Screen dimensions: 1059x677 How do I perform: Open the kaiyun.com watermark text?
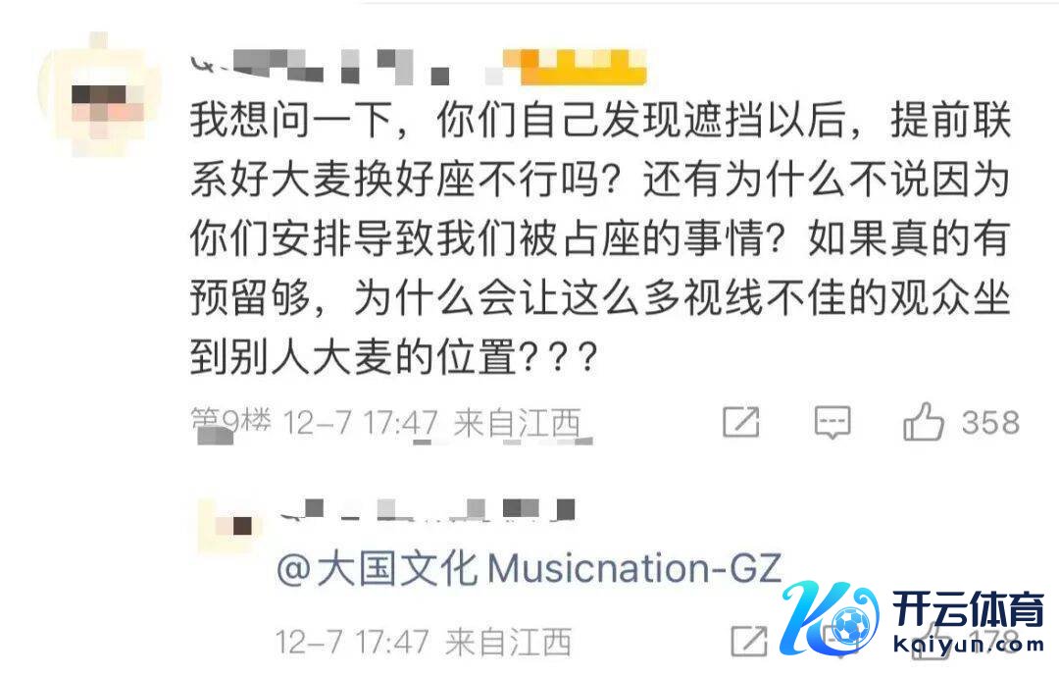tap(968, 645)
